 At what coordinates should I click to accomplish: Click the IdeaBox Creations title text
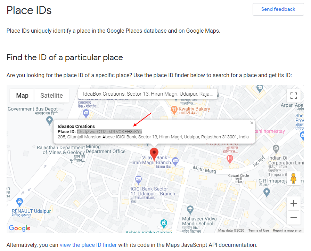click(x=76, y=127)
